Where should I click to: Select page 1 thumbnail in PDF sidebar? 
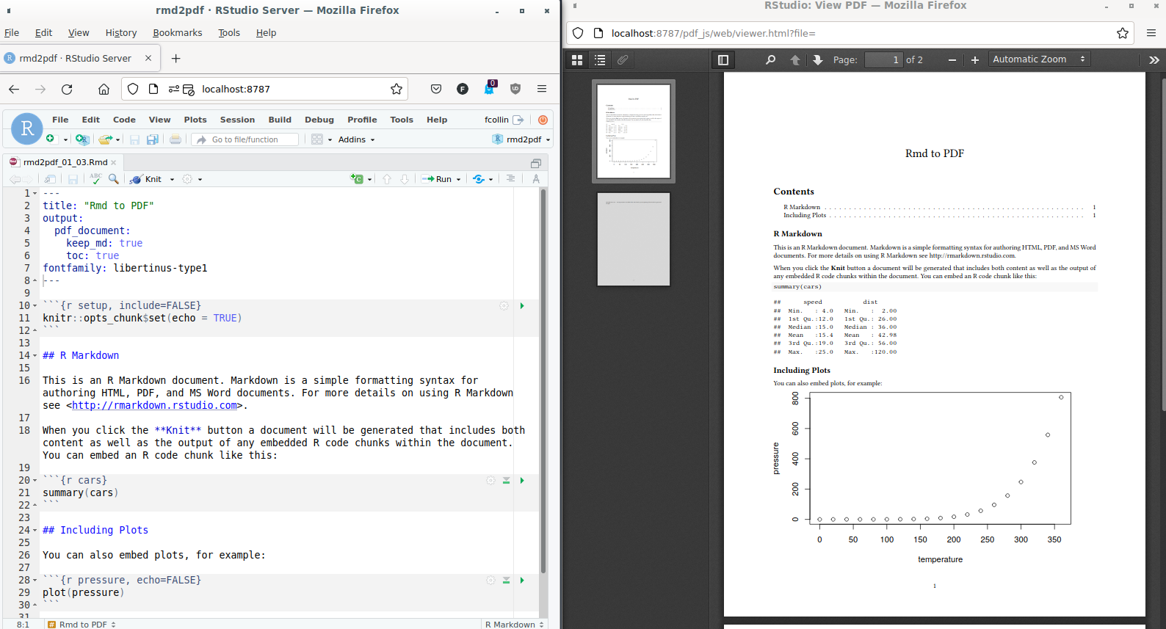[634, 131]
